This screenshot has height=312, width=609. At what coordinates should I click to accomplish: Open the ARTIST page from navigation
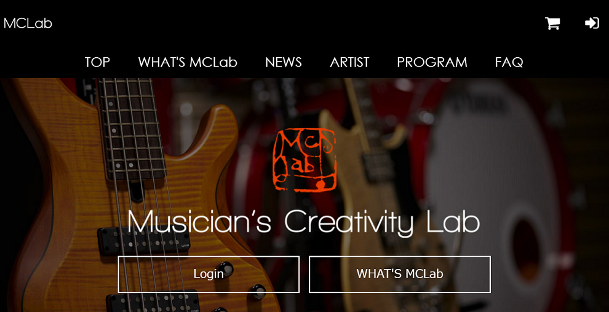(349, 62)
